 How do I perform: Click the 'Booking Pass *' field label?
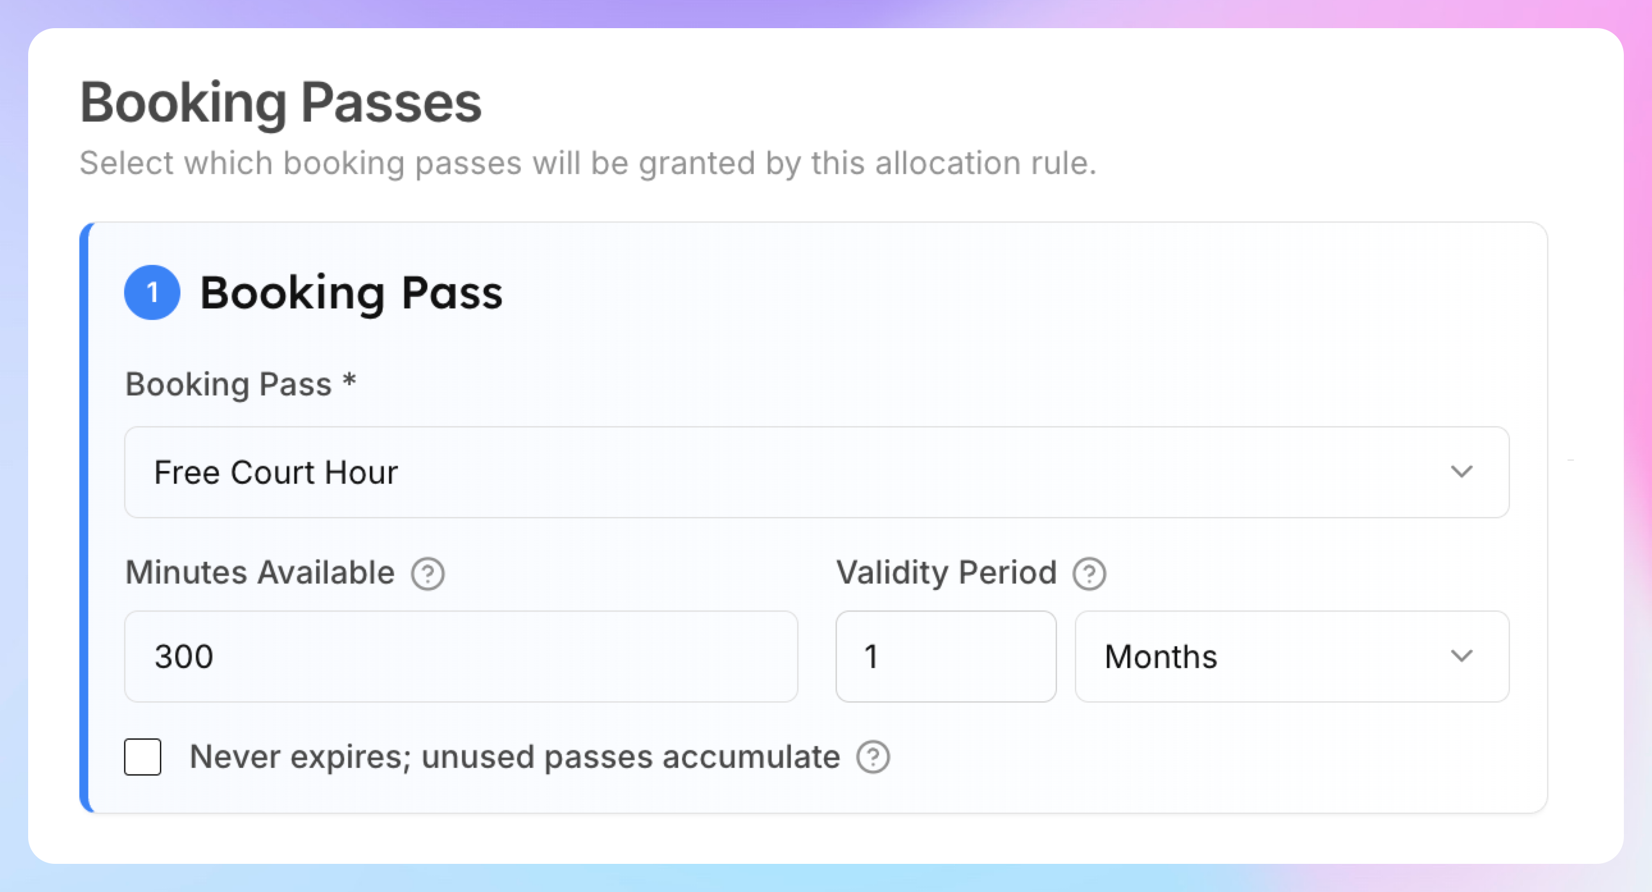point(241,385)
